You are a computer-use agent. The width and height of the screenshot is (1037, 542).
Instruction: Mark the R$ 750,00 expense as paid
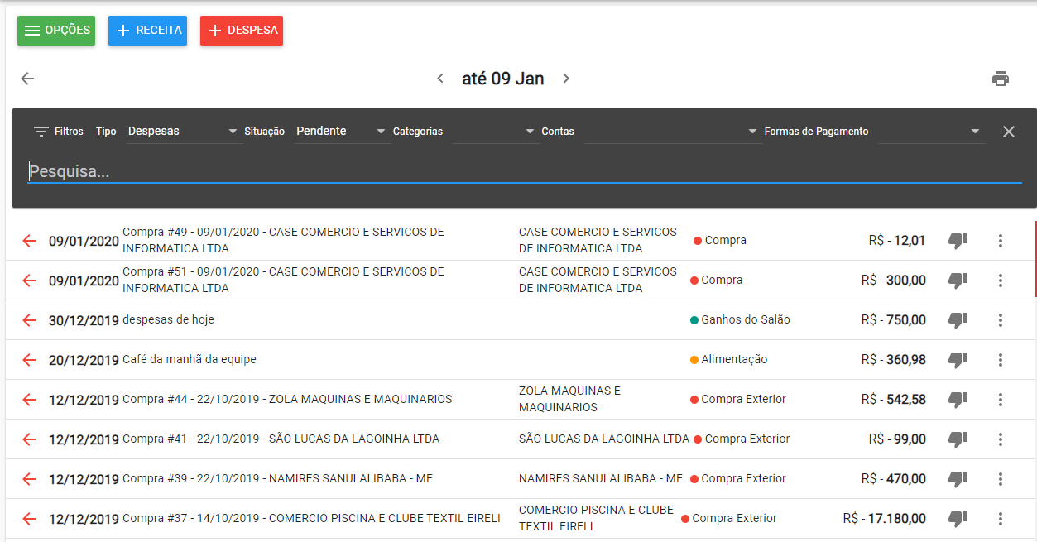(x=958, y=320)
